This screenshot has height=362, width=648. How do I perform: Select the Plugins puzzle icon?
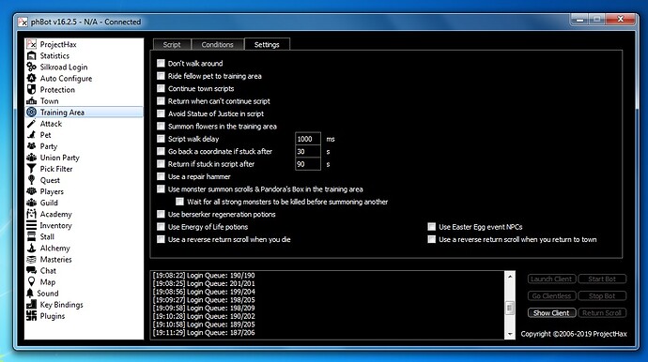(x=31, y=316)
